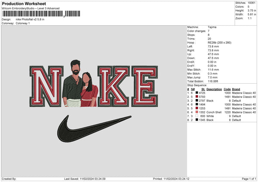Click the Printed date 11/02/2024 03.24.12
Screen dimensions: 258x182
pyautogui.click(x=176, y=179)
